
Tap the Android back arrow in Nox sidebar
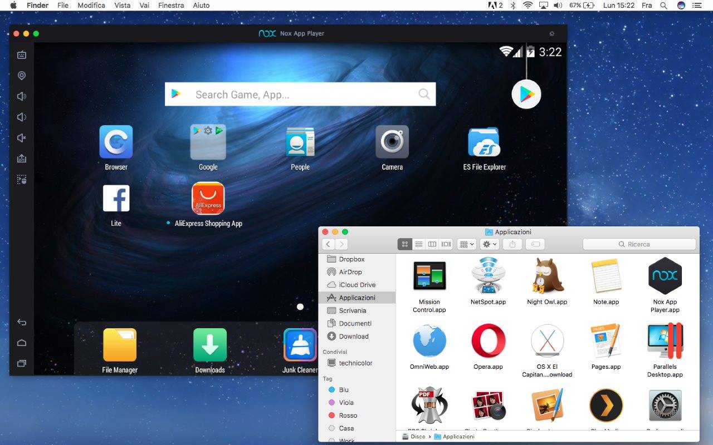[x=22, y=322]
